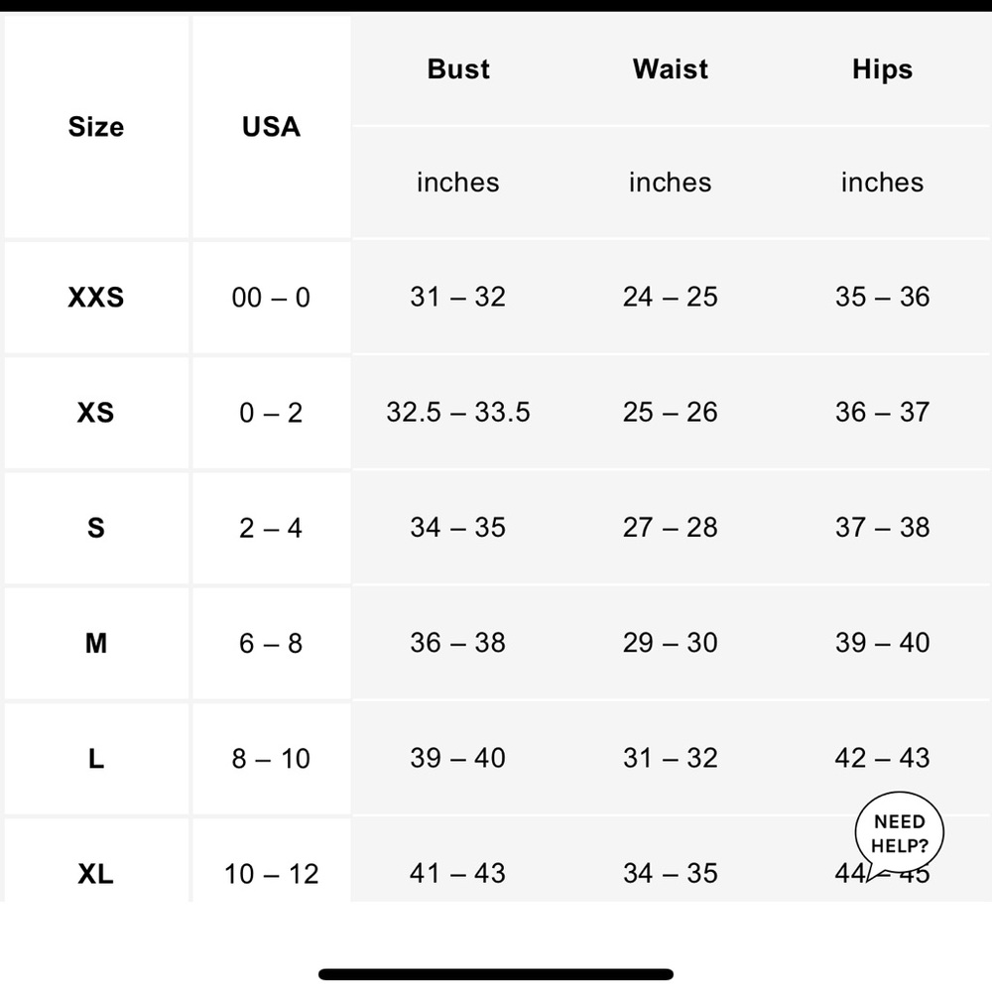This screenshot has height=992, width=992.
Task: Click the 32.5 – 33.5 bust measurement
Action: click(x=458, y=413)
